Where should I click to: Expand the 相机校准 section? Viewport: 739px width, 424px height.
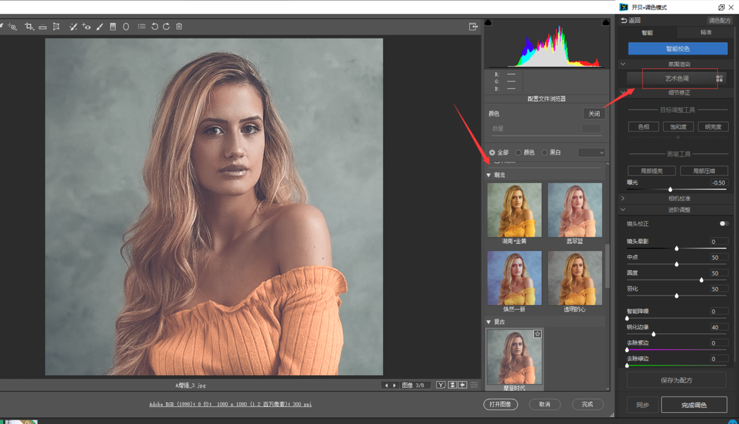coord(623,199)
